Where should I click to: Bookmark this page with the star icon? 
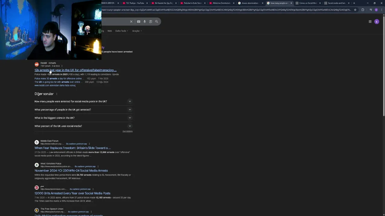pos(355,10)
